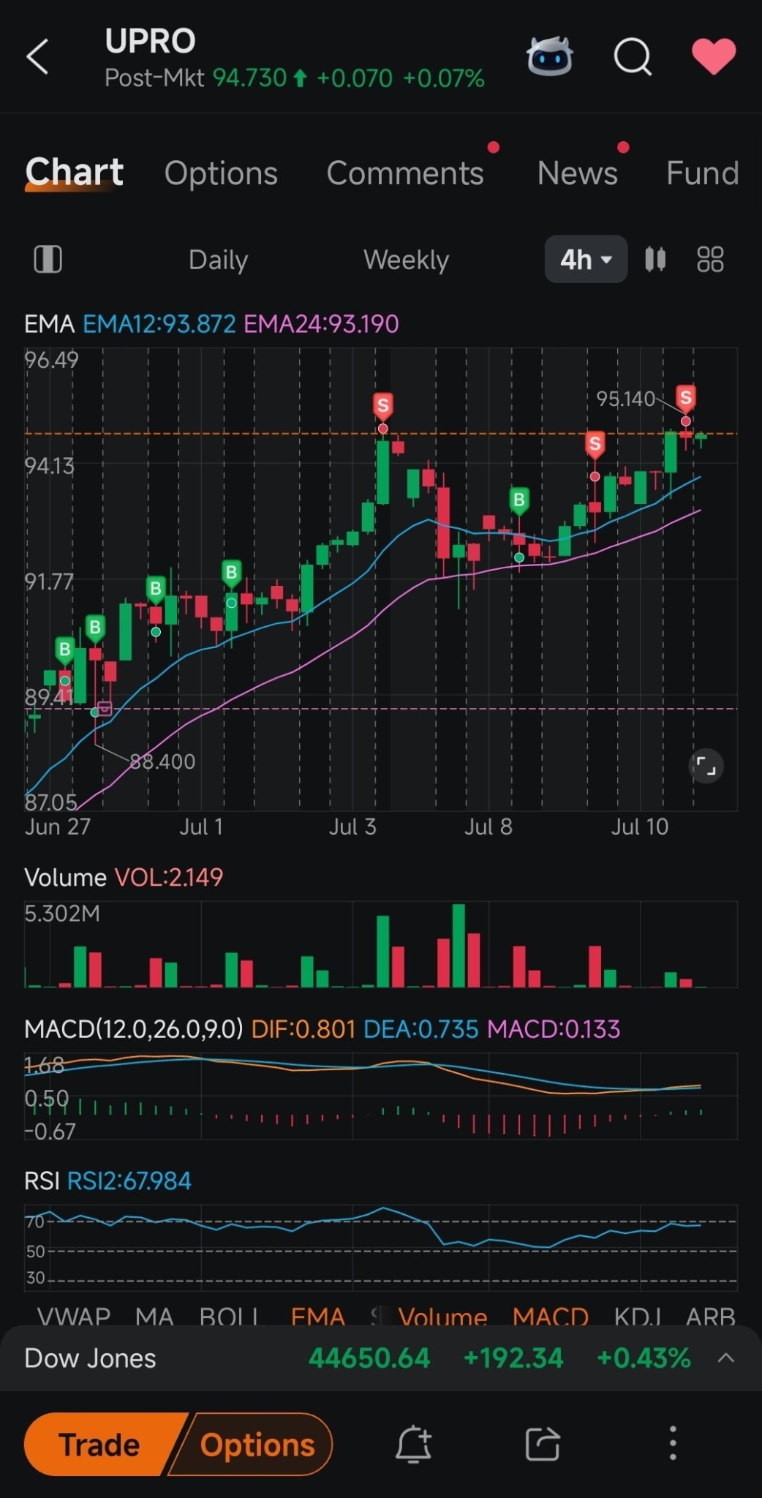Tap the share icon
This screenshot has width=762, height=1498.
543,1444
